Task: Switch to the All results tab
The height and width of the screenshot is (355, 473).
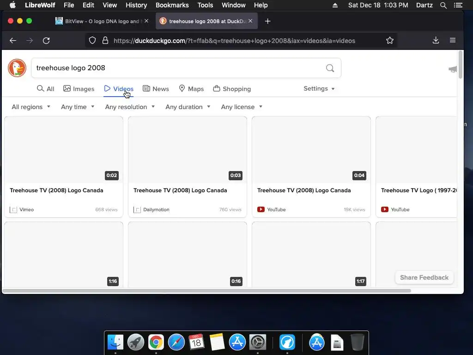Action: click(x=45, y=89)
